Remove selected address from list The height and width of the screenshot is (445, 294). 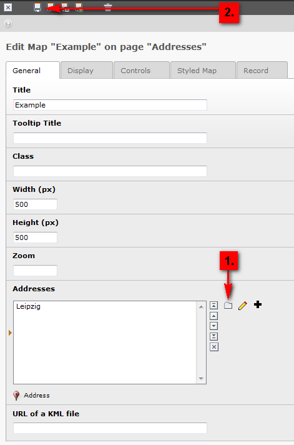(213, 347)
